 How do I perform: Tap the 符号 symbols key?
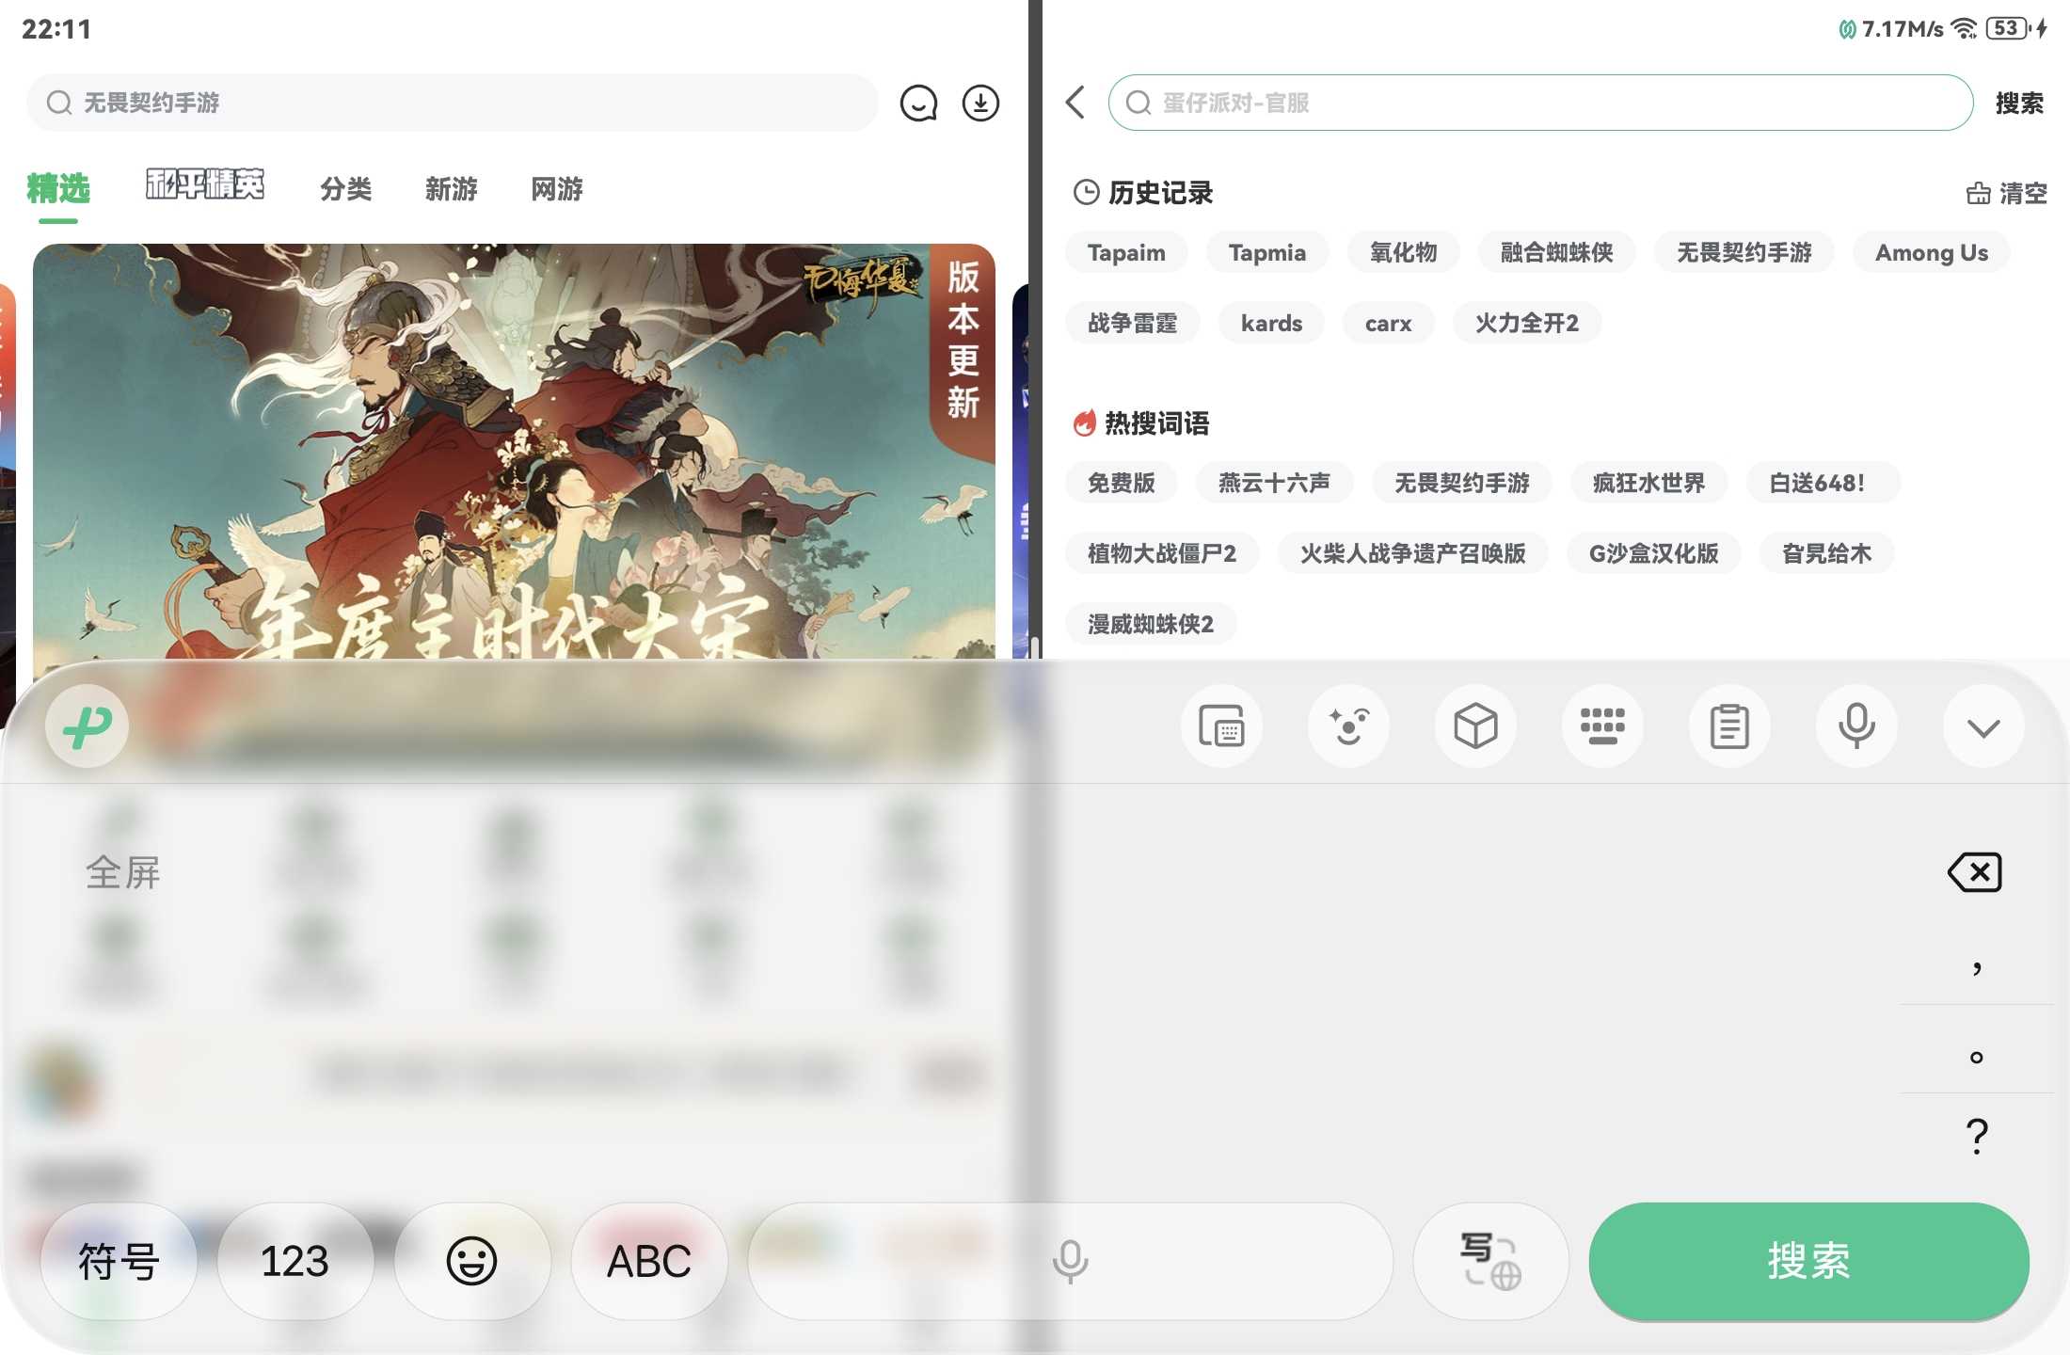(x=119, y=1261)
